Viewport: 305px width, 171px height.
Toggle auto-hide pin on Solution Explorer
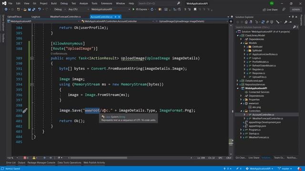(293, 17)
